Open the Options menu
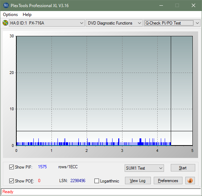The height and width of the screenshot is (196, 202). (x=10, y=15)
